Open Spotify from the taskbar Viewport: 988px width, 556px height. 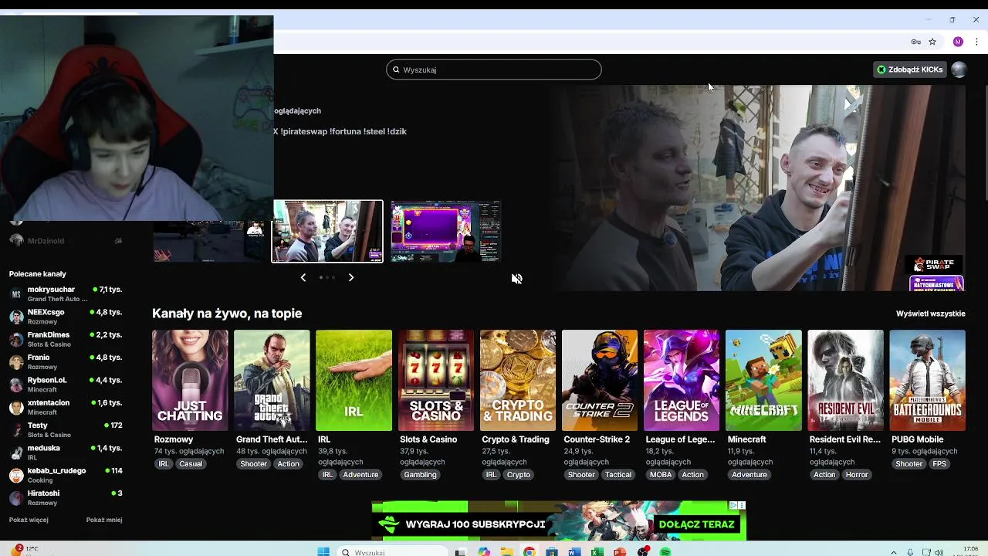click(x=665, y=552)
